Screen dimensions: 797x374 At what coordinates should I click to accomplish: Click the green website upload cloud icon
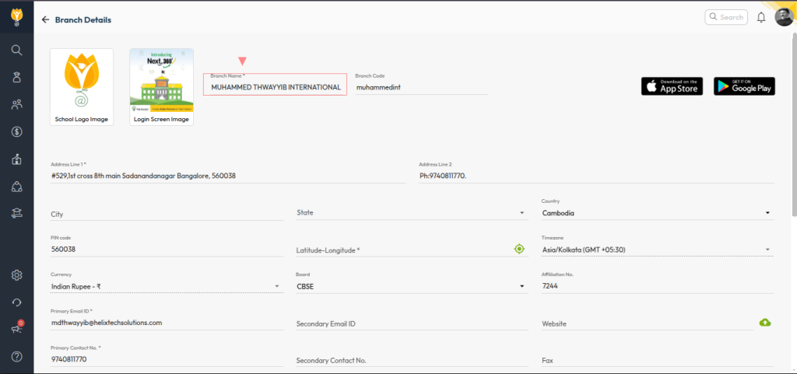tap(765, 323)
